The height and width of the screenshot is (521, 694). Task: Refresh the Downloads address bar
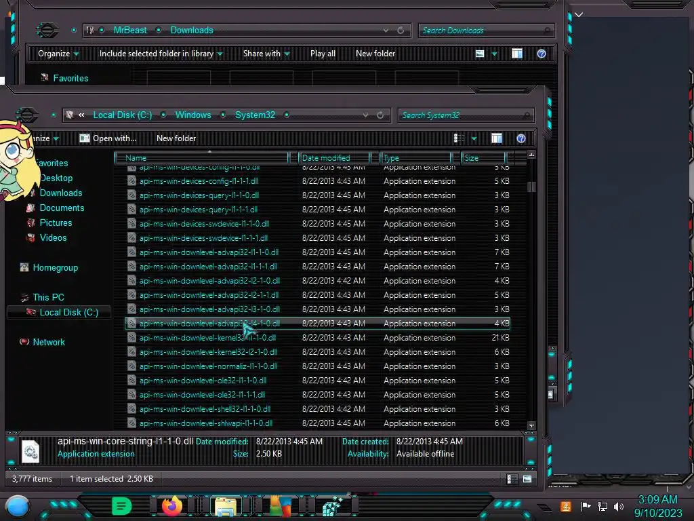pyautogui.click(x=400, y=30)
